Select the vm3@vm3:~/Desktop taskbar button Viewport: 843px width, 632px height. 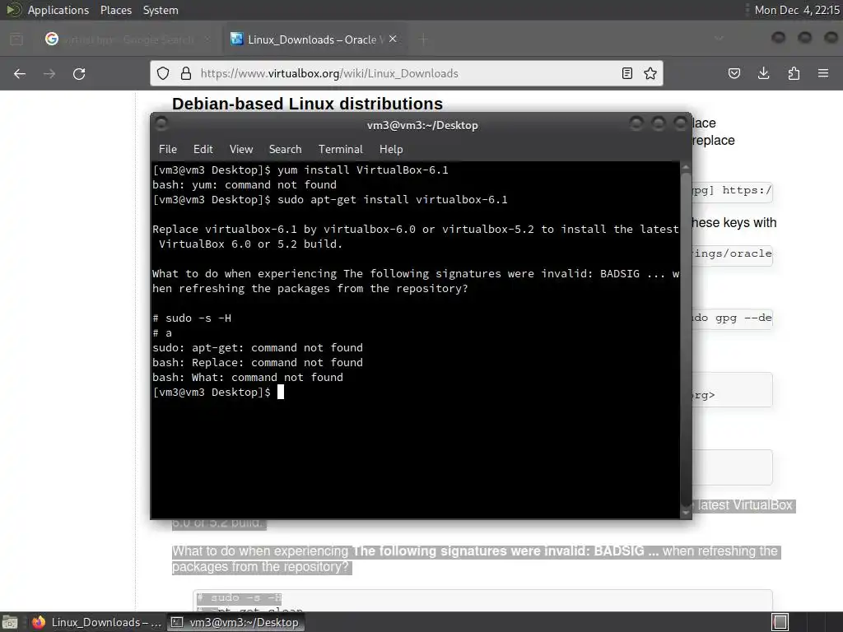pyautogui.click(x=235, y=622)
